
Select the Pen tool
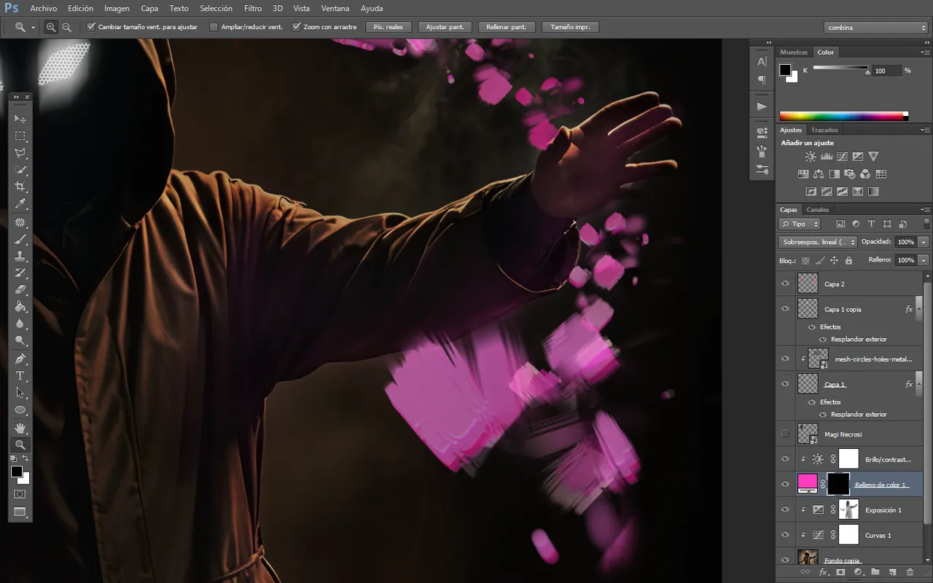tap(20, 359)
